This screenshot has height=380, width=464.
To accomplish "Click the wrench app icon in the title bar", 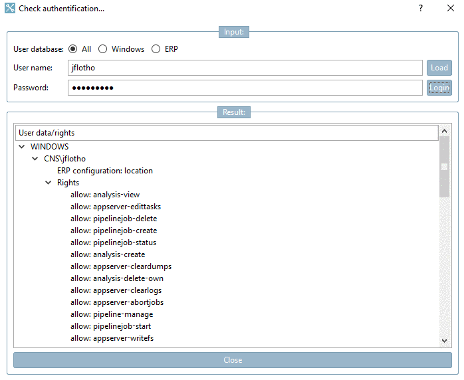I will (x=10, y=8).
